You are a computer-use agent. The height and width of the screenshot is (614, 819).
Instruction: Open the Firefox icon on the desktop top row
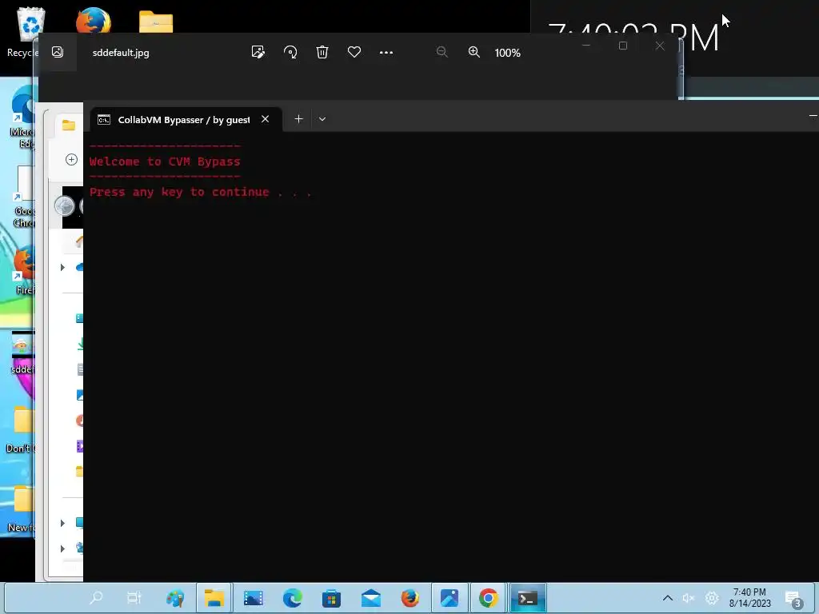point(94,21)
